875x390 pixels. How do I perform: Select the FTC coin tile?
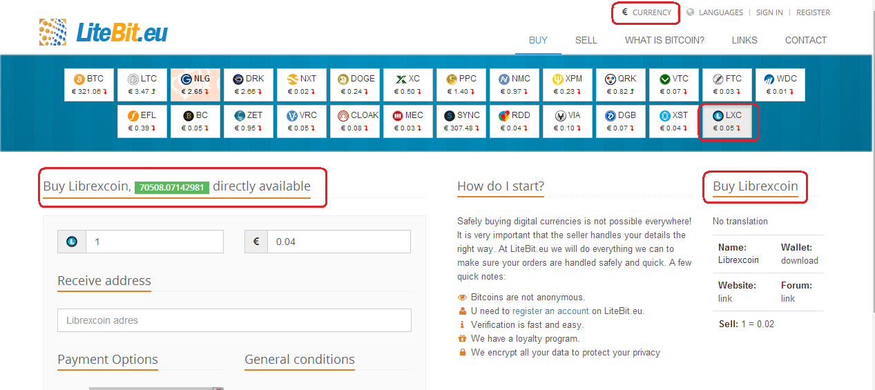[x=727, y=85]
